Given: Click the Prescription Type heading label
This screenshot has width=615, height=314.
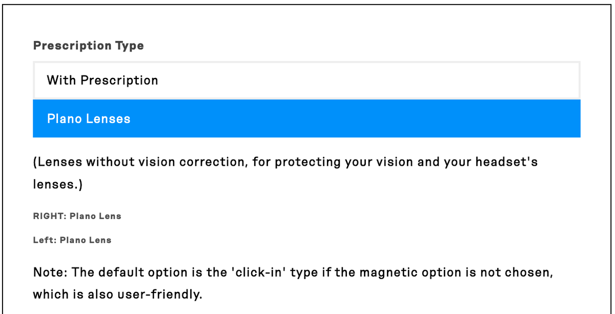Looking at the screenshot, I should pyautogui.click(x=88, y=46).
